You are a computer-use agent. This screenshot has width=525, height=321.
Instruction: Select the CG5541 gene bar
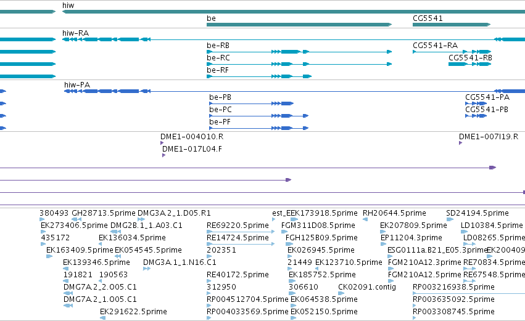(452, 25)
